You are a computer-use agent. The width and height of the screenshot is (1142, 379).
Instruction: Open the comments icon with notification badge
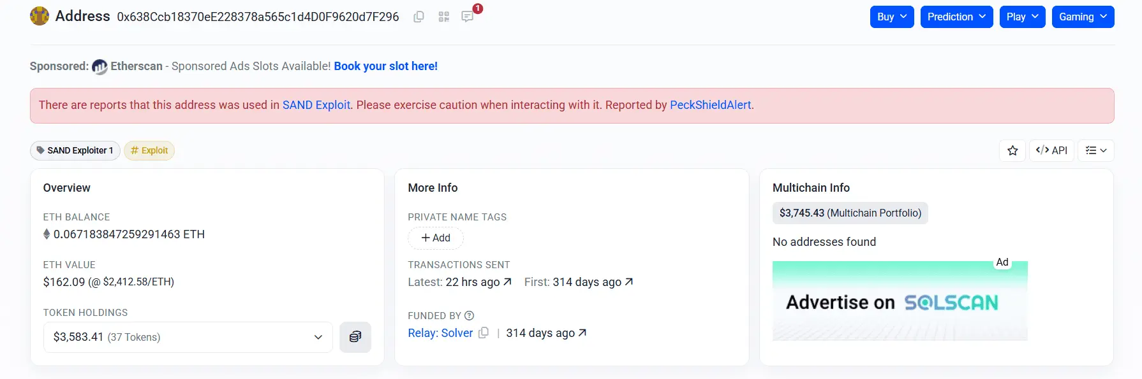coord(468,16)
